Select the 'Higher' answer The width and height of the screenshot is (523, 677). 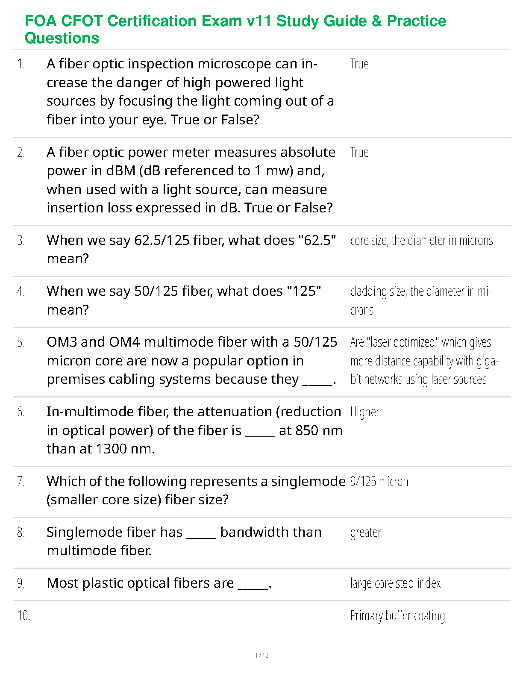(364, 412)
